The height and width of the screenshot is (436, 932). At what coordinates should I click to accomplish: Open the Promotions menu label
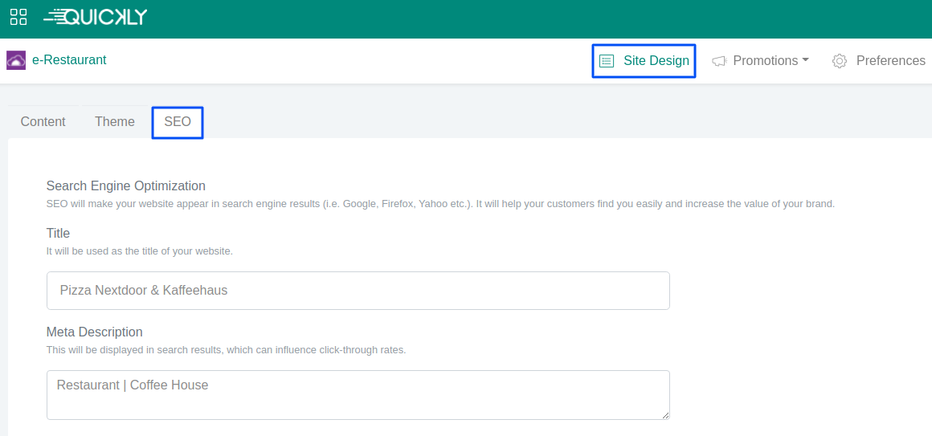(x=765, y=61)
